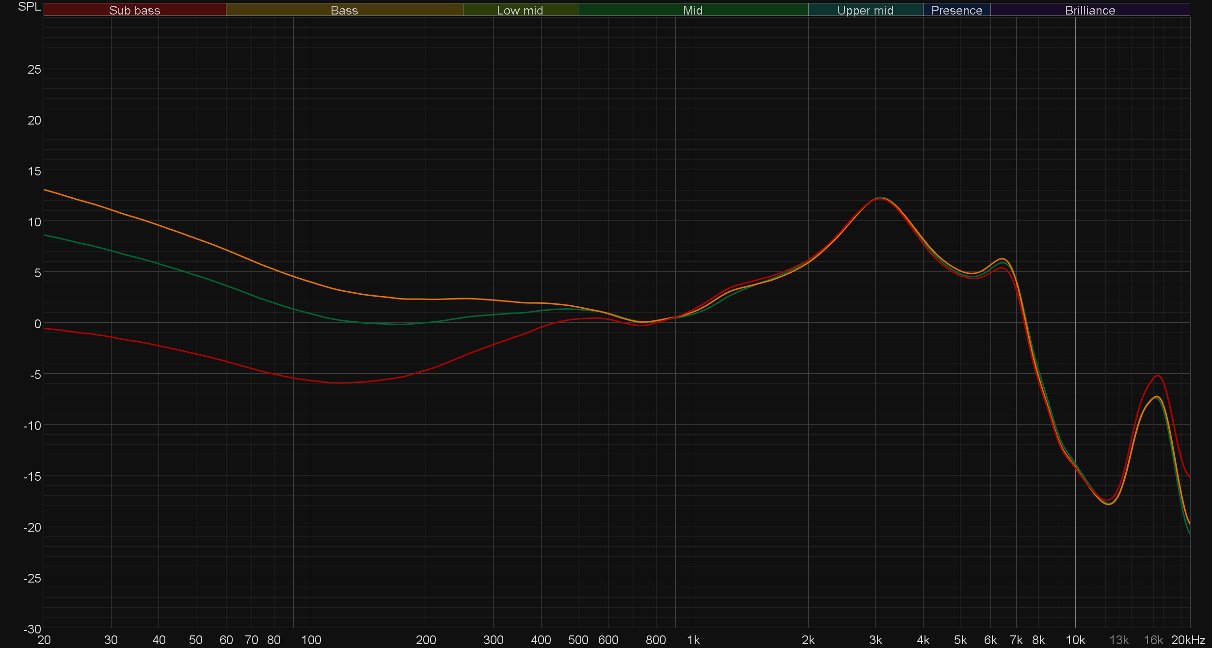The image size is (1212, 648).
Task: Select the Mid frequency band header
Action: pos(692,10)
